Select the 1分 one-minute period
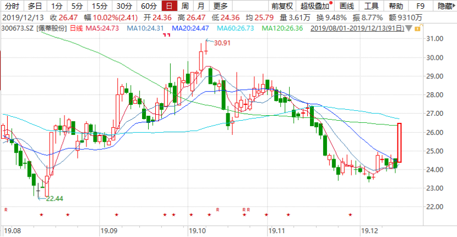Screen dimensions: 457x237 pos(57,6)
